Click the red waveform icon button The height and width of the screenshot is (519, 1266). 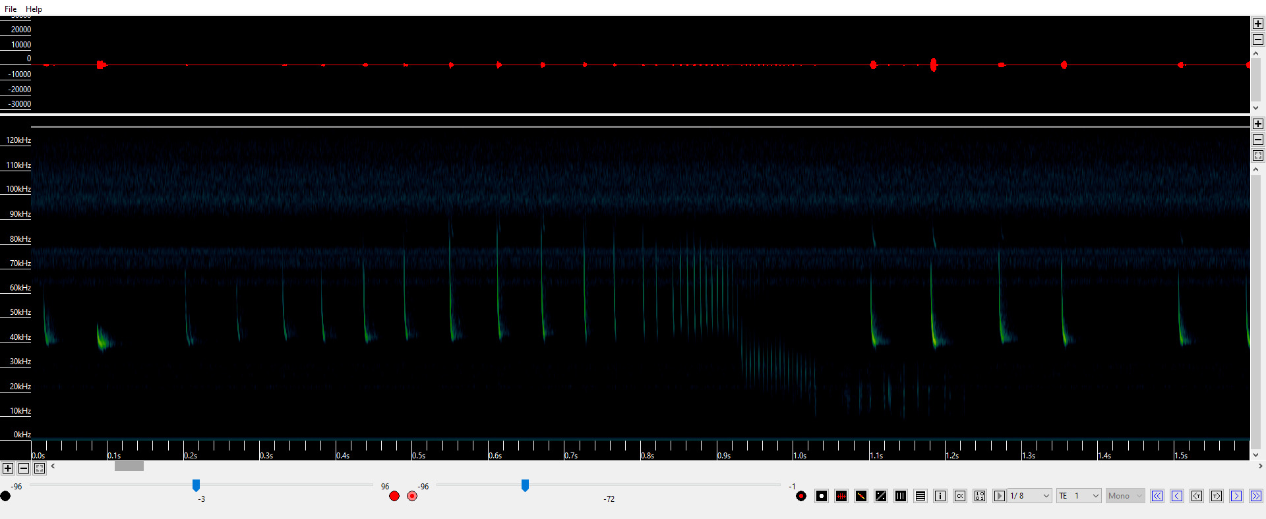tap(841, 496)
